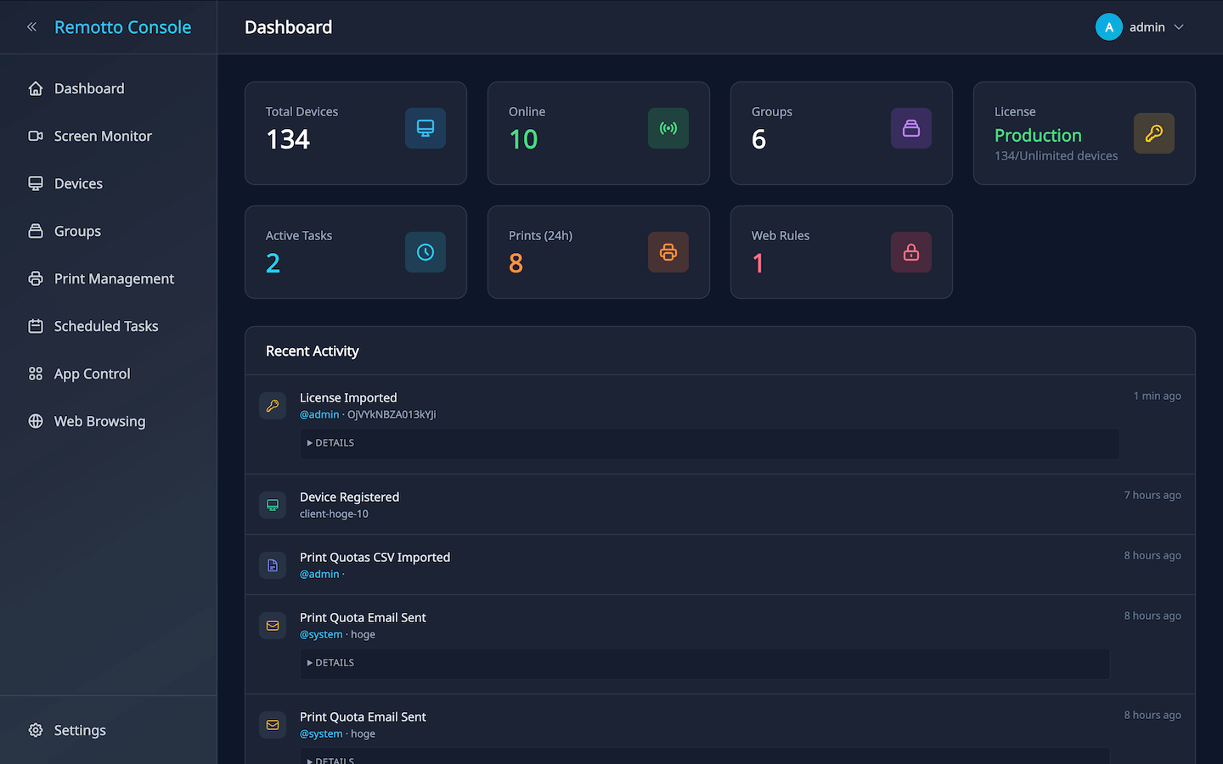1223x764 pixels.
Task: Open Settings at the sidebar bottom
Action: coord(80,730)
